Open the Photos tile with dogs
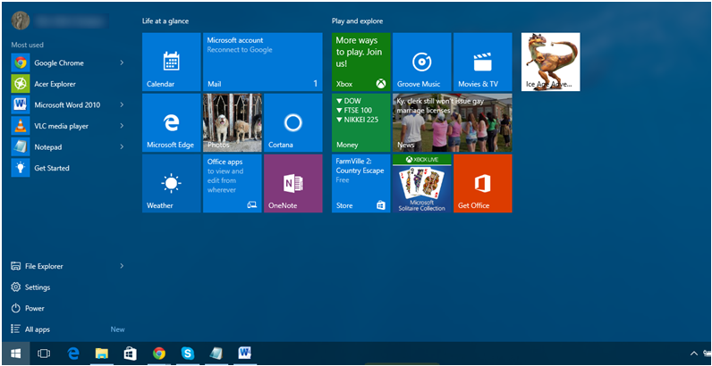The width and height of the screenshot is (712, 366). [232, 122]
